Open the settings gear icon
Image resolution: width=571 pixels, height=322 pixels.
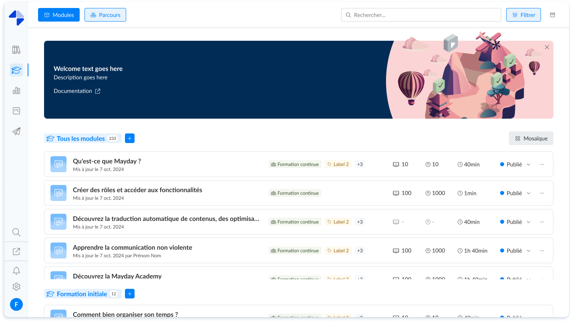tap(16, 286)
